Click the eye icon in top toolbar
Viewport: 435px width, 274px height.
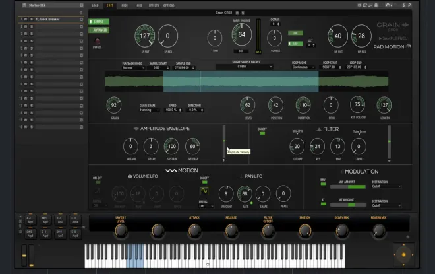click(x=359, y=5)
